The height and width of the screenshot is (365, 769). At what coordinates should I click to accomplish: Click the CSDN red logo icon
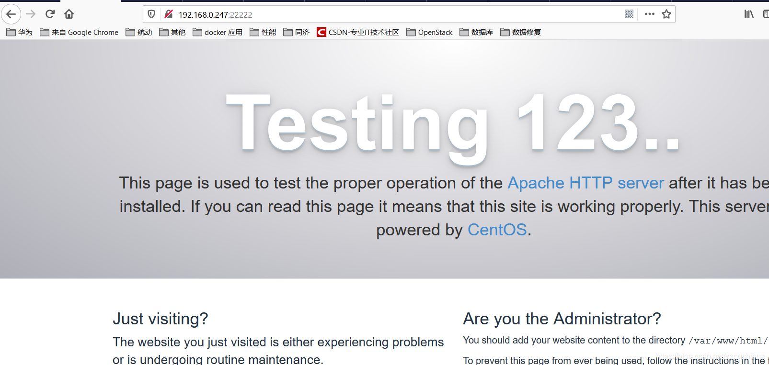(321, 32)
